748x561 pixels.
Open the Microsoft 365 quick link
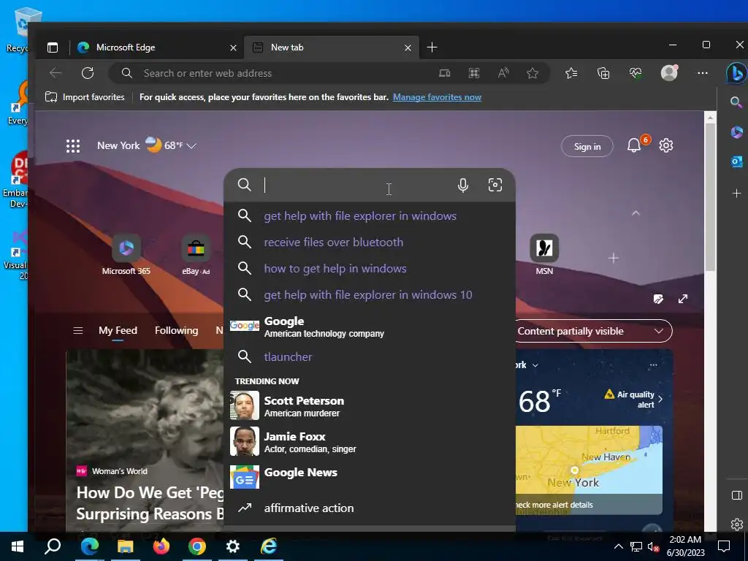click(126, 255)
